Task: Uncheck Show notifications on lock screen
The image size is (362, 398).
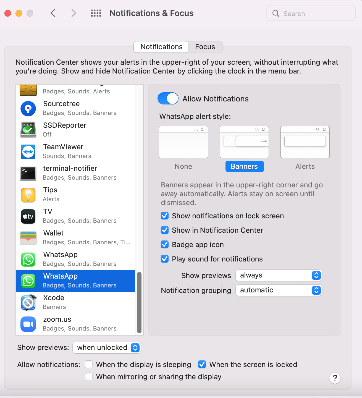Action: coord(165,216)
